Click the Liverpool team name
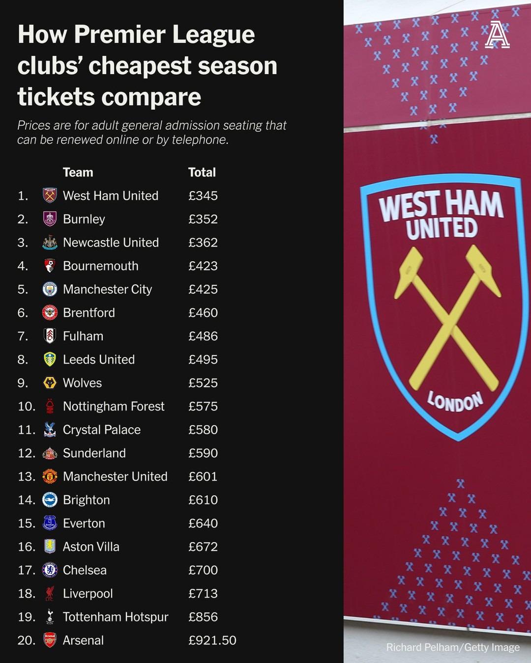This screenshot has height=663, width=531. [x=88, y=594]
